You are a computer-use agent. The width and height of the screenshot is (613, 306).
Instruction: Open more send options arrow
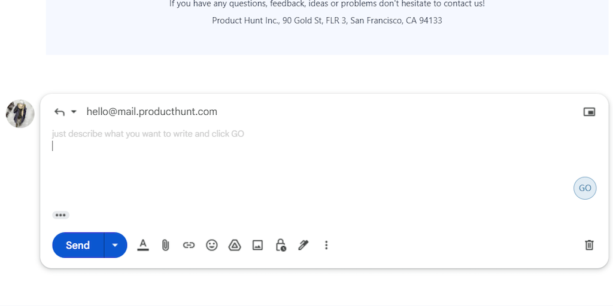coord(116,245)
